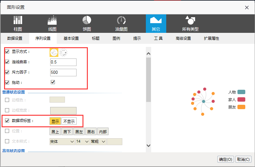
Task: Open the 图例 tab
Action: 116,38
